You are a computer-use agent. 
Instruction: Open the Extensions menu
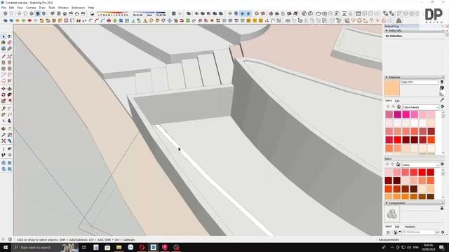click(x=78, y=8)
